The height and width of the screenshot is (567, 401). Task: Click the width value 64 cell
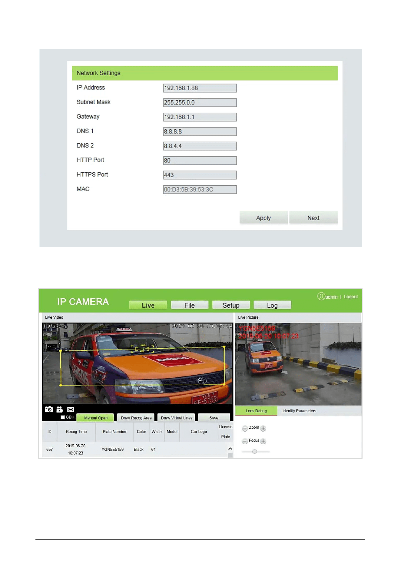154,449
